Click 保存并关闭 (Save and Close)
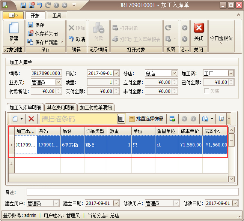244x221 pixels. [30, 34]
